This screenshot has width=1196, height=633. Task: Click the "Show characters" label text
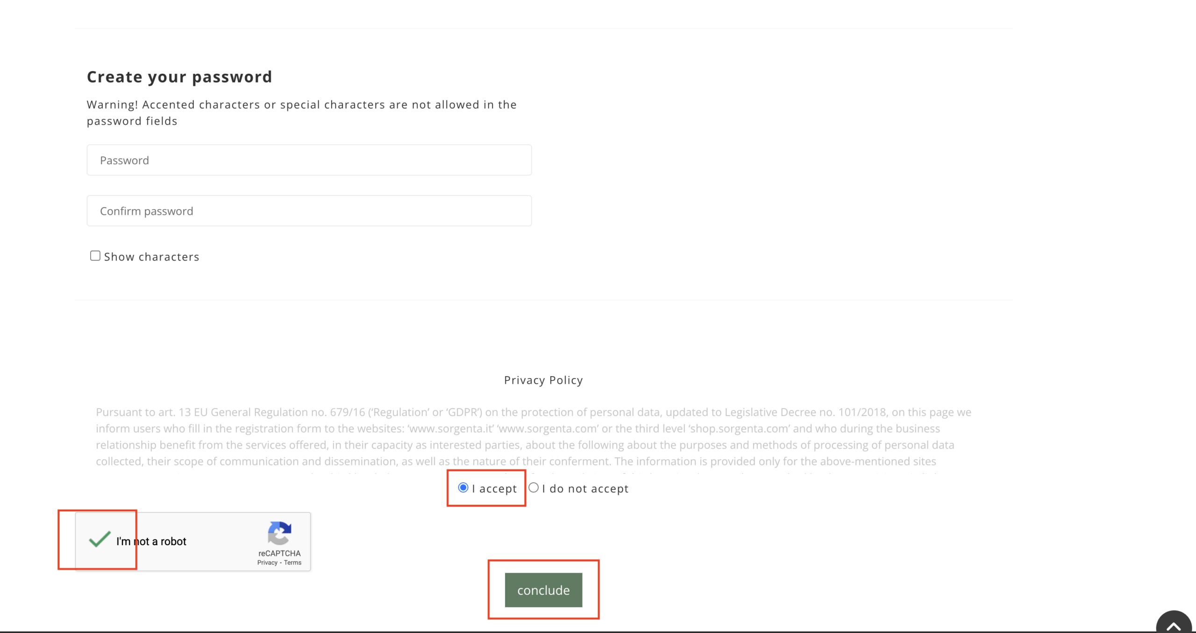click(151, 257)
